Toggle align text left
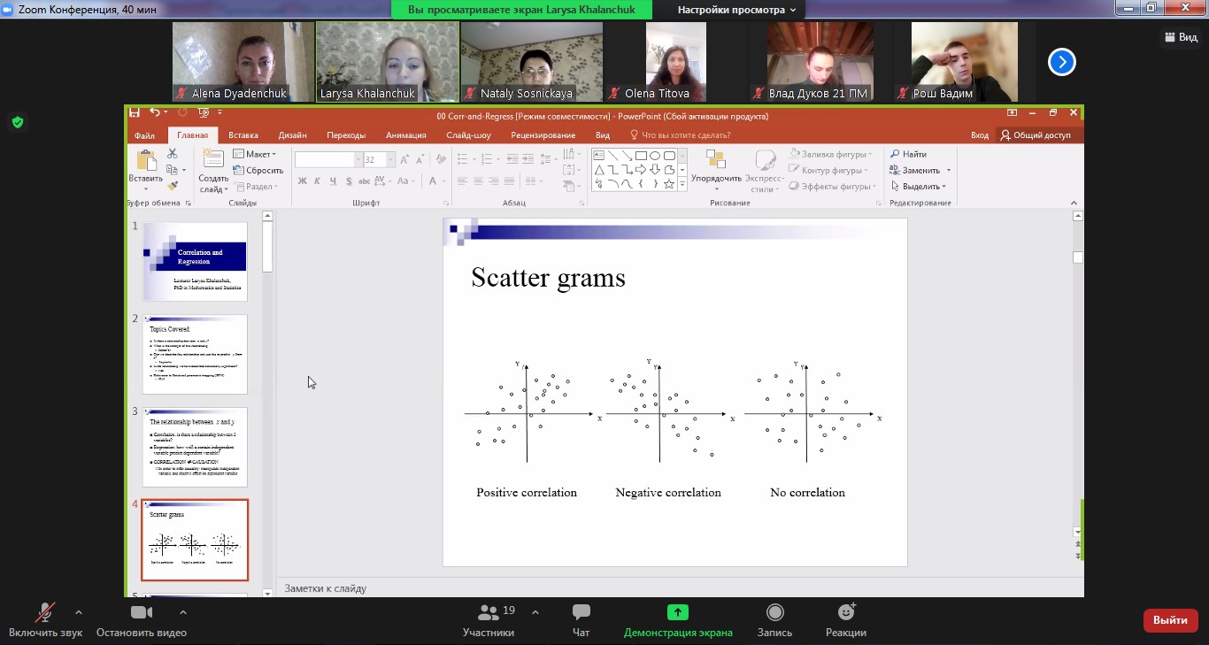Image resolution: width=1209 pixels, height=645 pixels. point(462,181)
